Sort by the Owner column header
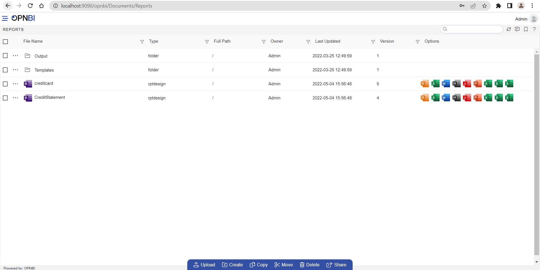 point(277,41)
